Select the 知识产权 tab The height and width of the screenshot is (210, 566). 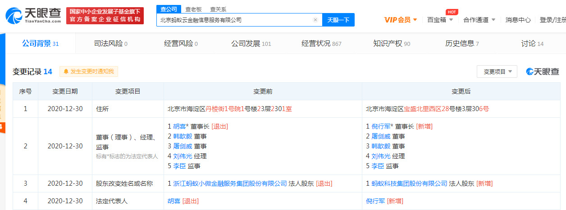(x=392, y=44)
